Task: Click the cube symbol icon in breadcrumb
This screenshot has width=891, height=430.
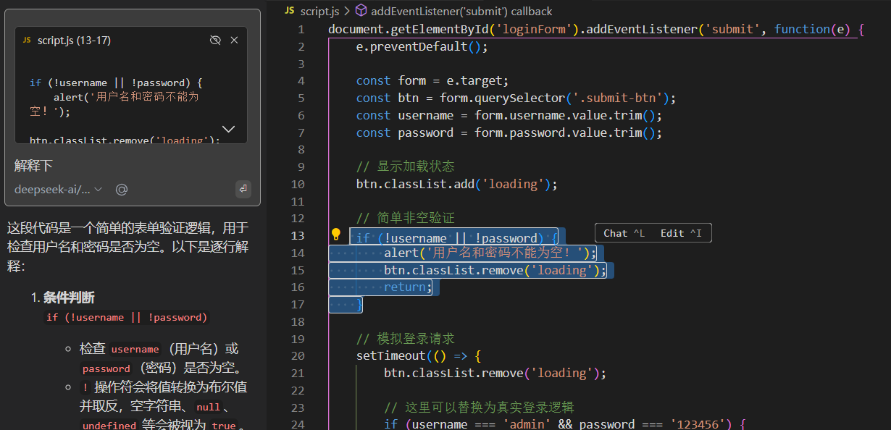Action: pos(360,11)
